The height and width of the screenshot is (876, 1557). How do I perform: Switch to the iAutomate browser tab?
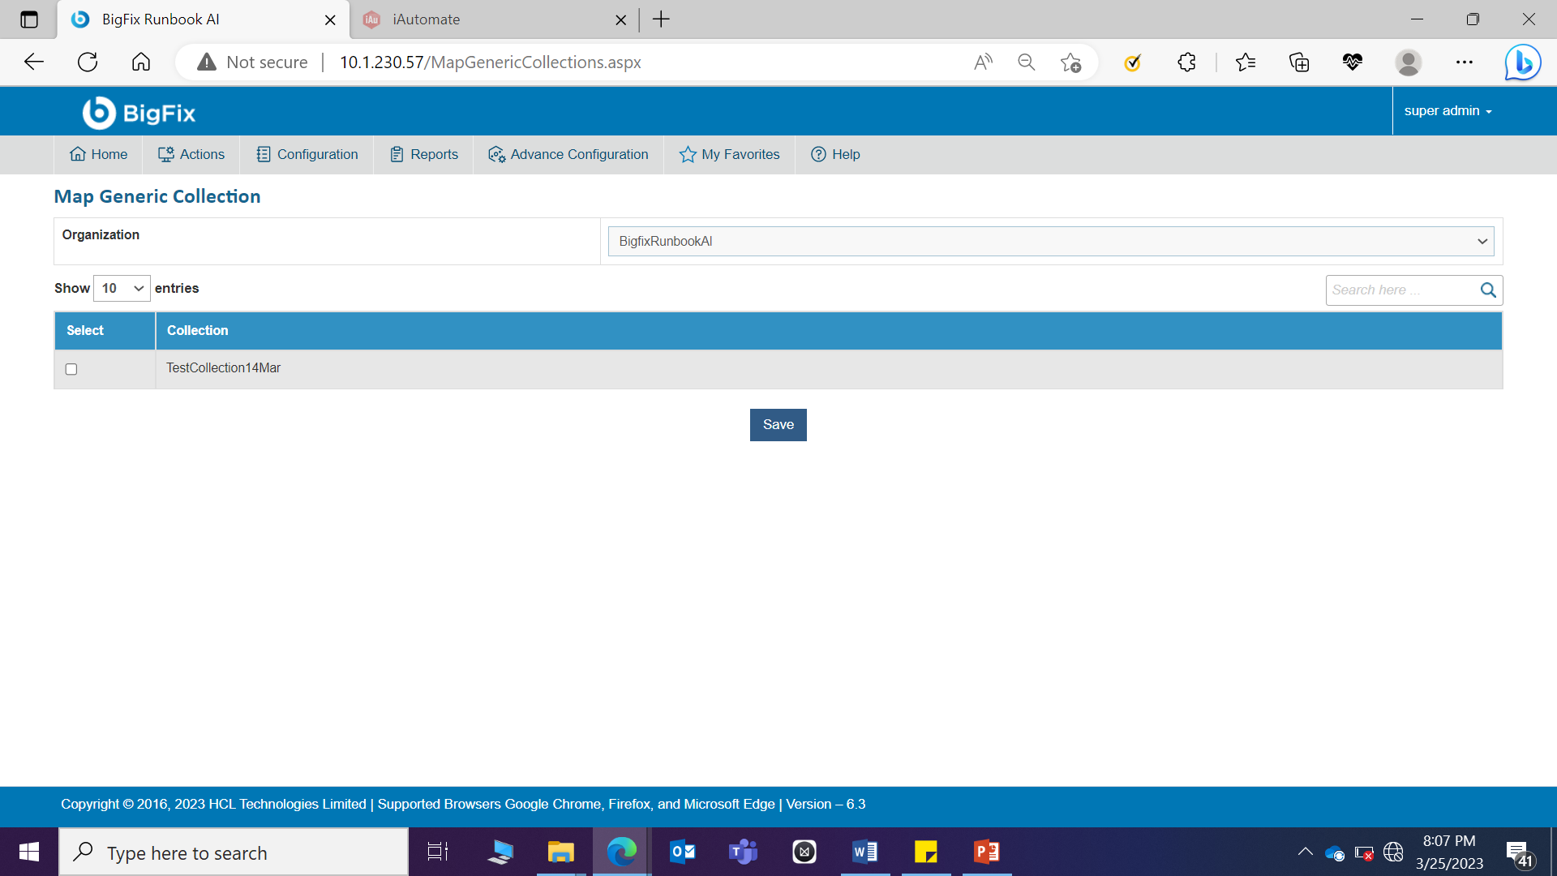[427, 19]
